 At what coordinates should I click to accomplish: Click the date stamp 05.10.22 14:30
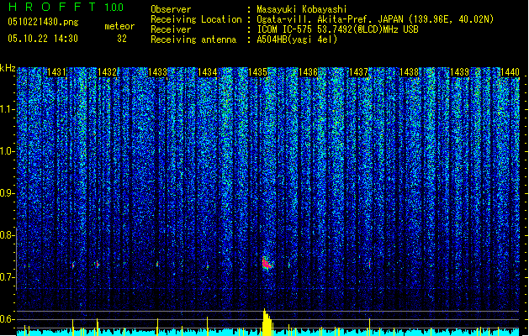pos(43,39)
